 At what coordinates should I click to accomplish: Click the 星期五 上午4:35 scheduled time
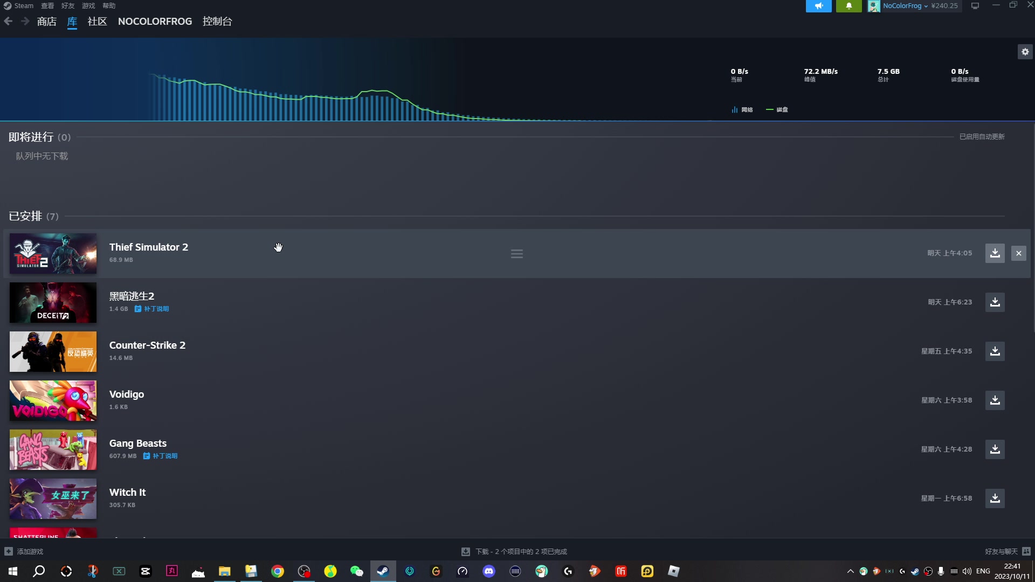[x=946, y=351]
